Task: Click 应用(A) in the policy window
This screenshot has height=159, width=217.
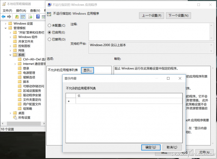Action: (205, 152)
